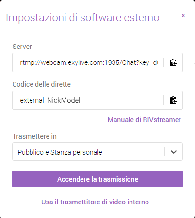Click the Server field label

[22, 47]
